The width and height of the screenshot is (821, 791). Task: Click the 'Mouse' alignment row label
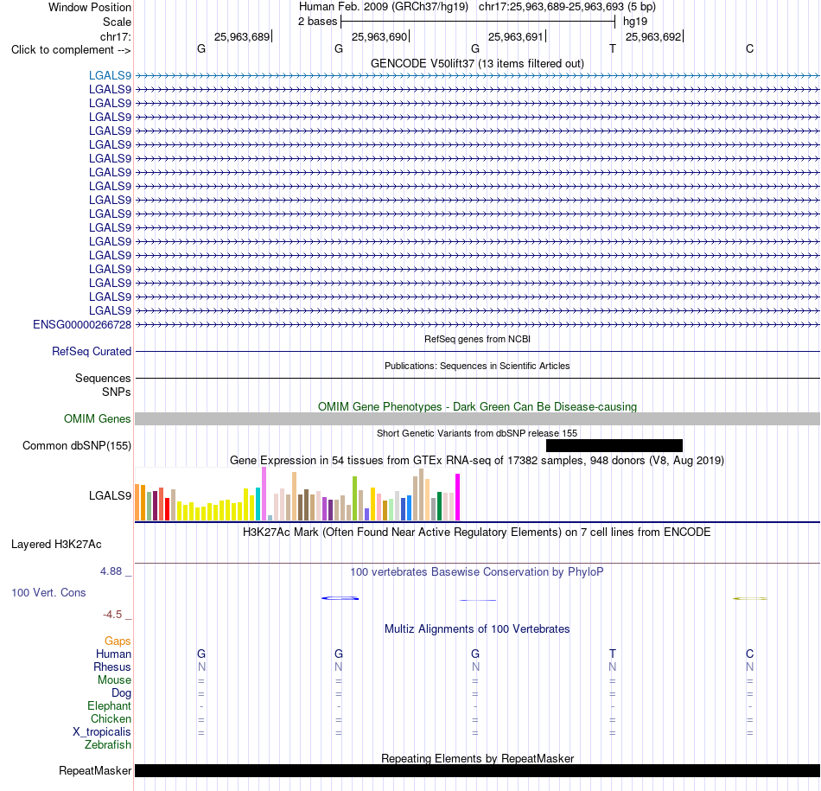tap(114, 680)
